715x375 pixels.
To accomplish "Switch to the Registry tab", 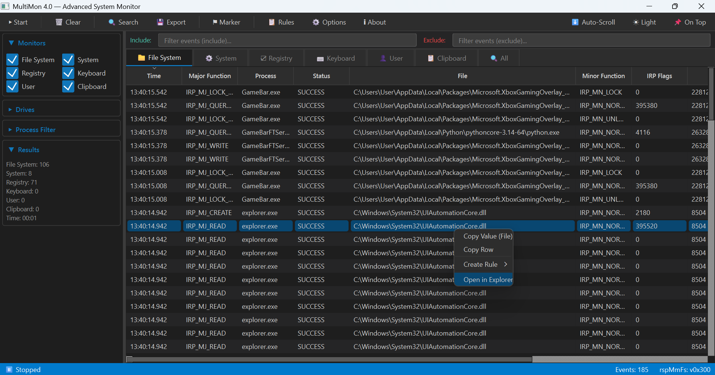I will (x=276, y=58).
